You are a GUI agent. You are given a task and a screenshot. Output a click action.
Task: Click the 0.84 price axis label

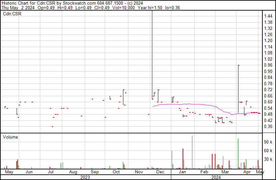click(x=268, y=77)
